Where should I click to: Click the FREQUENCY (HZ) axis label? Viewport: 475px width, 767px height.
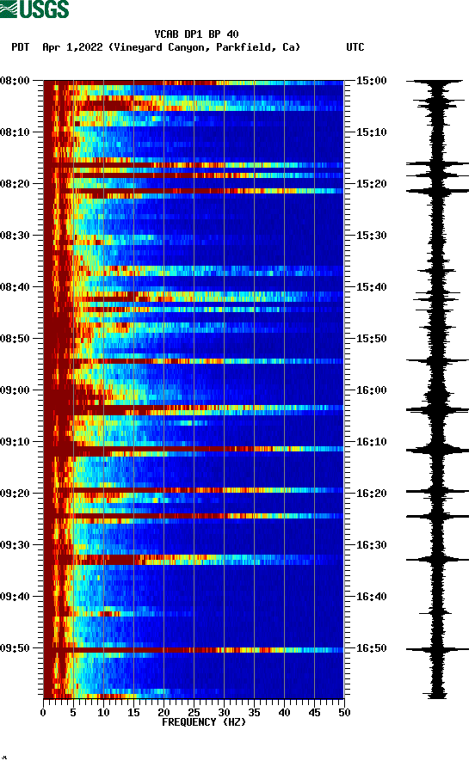click(x=204, y=722)
